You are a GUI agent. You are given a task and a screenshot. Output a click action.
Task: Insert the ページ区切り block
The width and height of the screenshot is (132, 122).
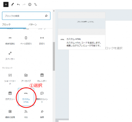(x=26, y=41)
